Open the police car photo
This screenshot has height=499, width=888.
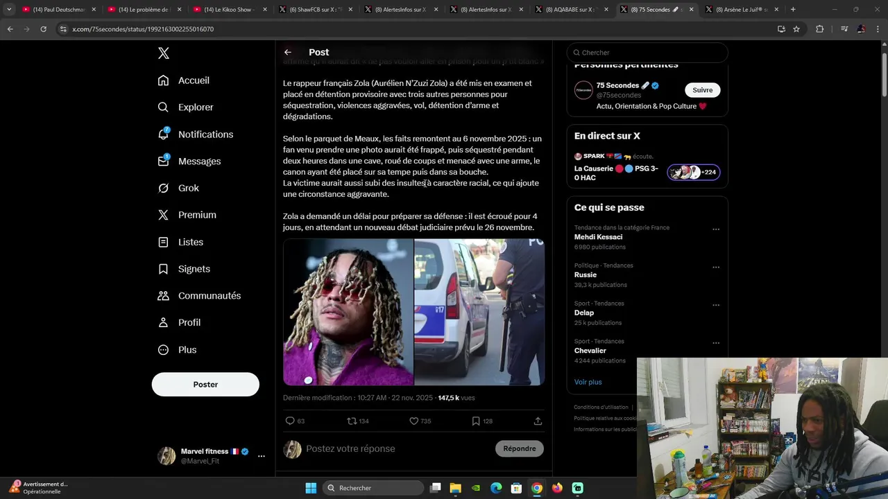479,312
